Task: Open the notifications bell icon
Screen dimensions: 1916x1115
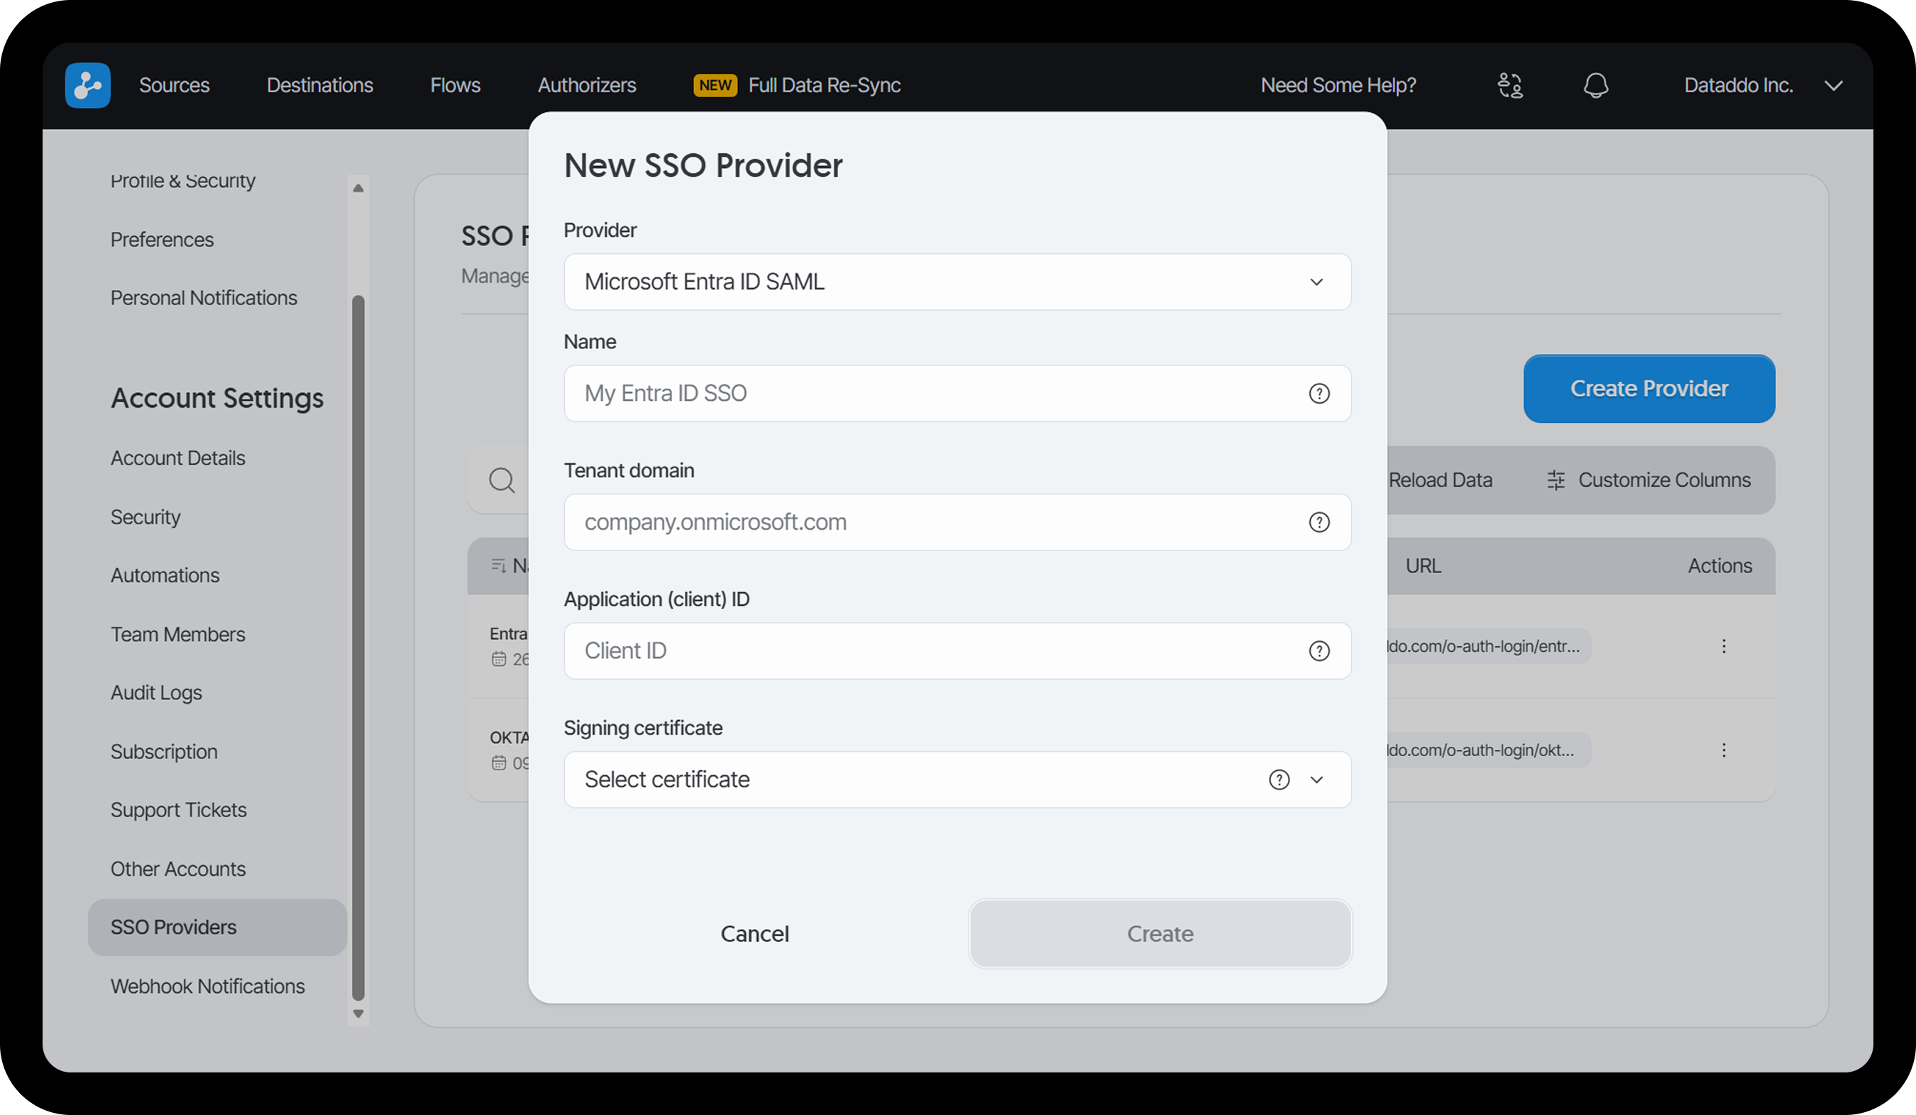Action: [x=1596, y=85]
